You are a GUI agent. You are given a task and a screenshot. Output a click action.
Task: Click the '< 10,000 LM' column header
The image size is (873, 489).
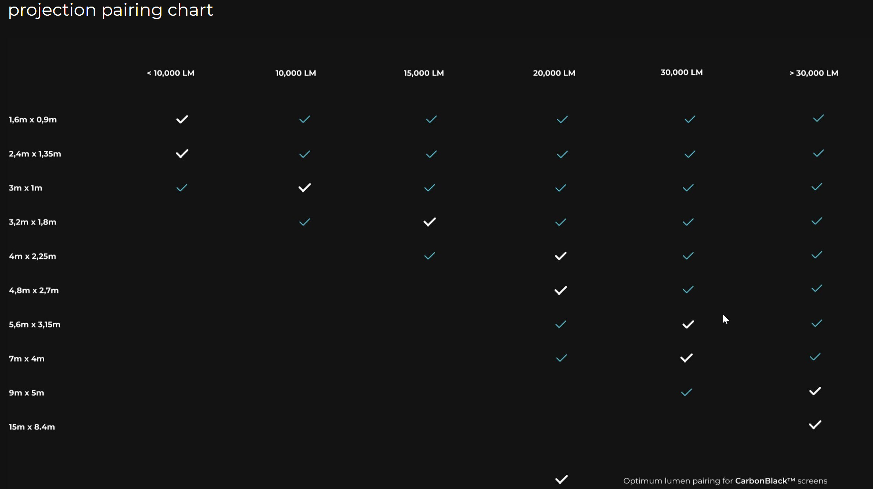coord(171,73)
